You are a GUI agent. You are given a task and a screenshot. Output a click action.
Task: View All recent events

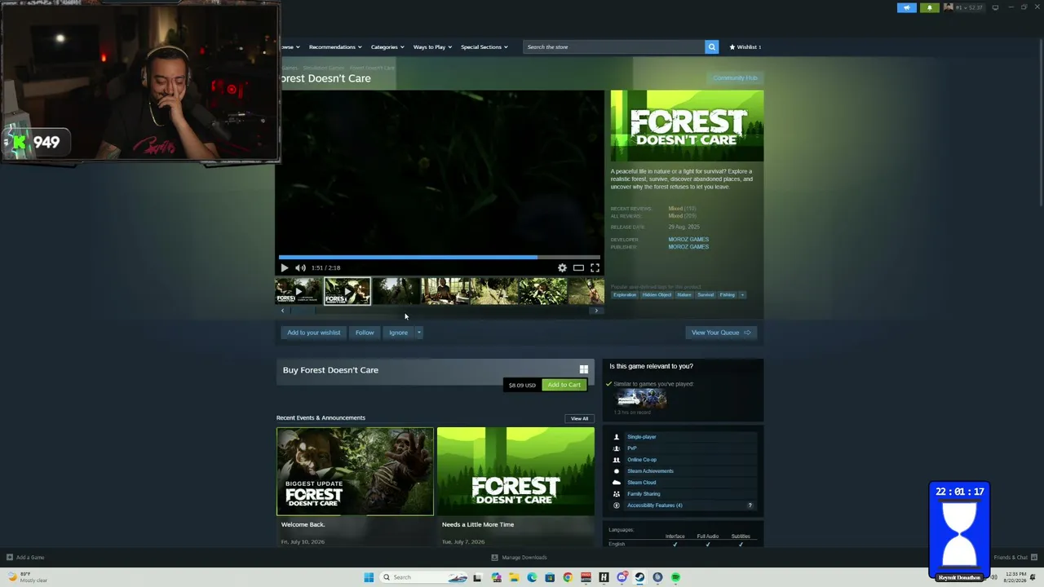[579, 419]
